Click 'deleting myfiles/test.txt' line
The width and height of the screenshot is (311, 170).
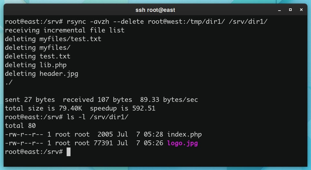tap(53, 39)
